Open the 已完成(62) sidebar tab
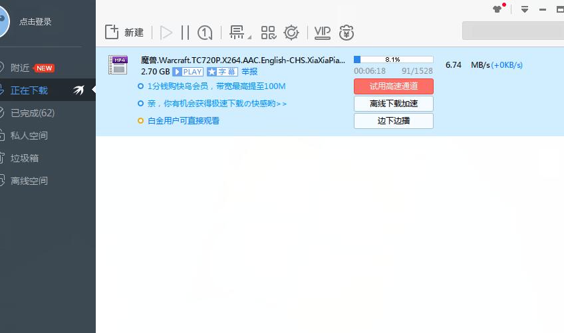The width and height of the screenshot is (564, 333). coord(48,113)
